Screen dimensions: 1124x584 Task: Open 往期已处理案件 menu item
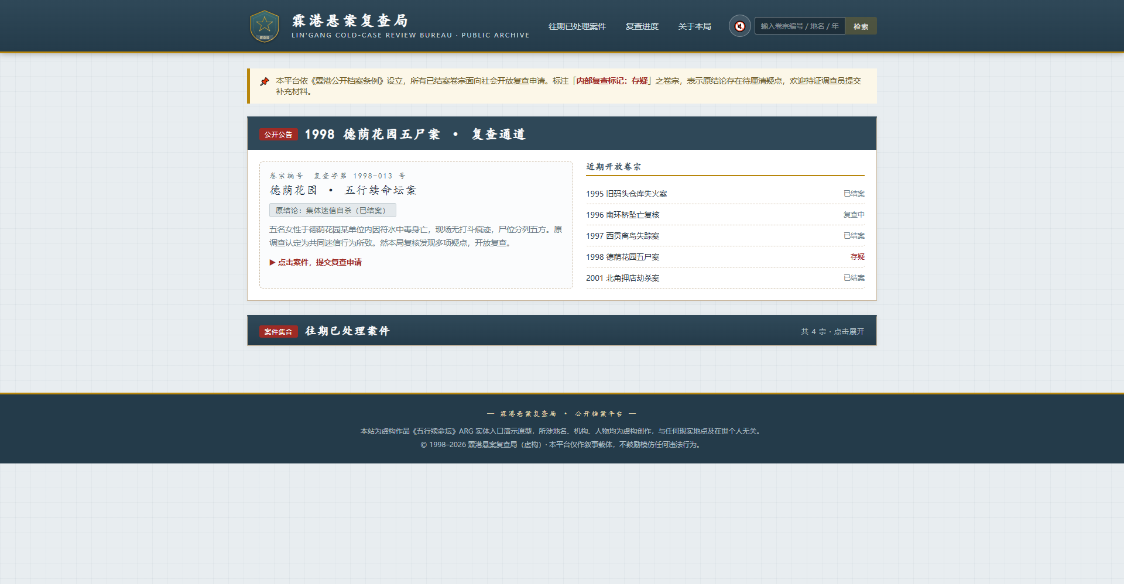pyautogui.click(x=577, y=26)
